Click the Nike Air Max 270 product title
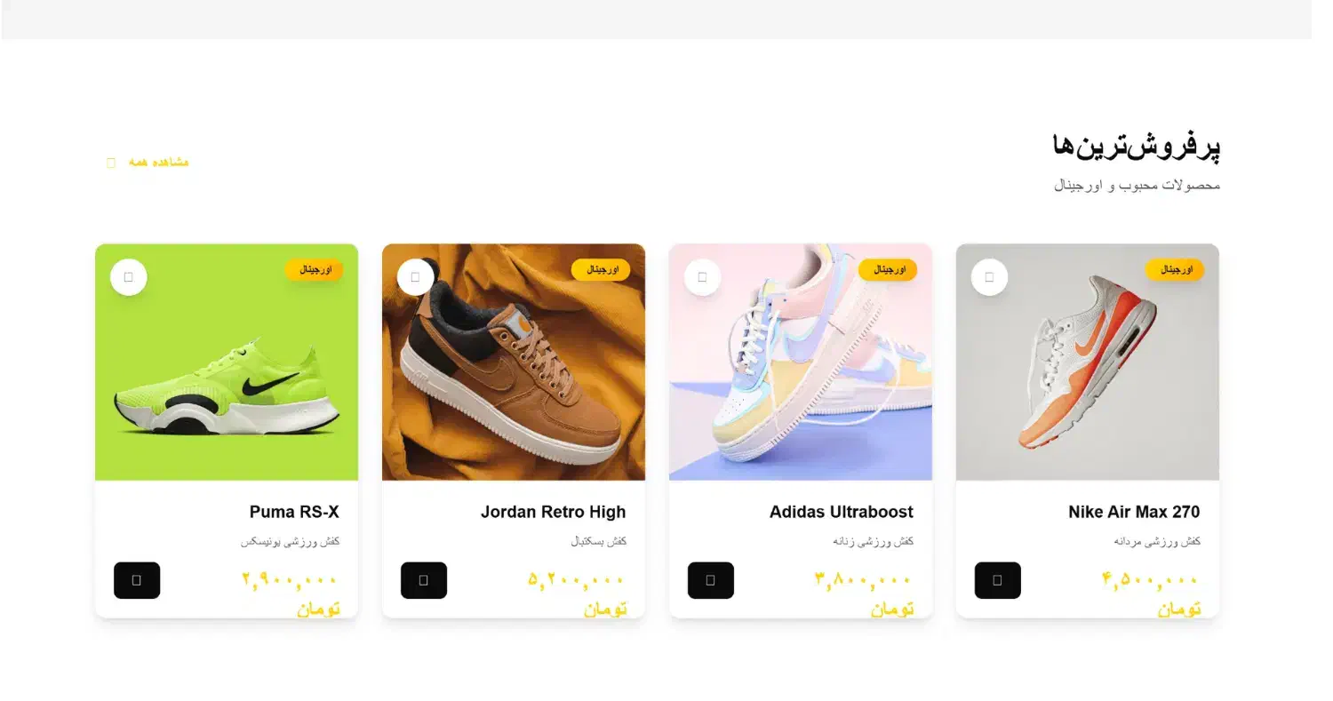Screen dimensions: 1333x701 tap(1134, 512)
